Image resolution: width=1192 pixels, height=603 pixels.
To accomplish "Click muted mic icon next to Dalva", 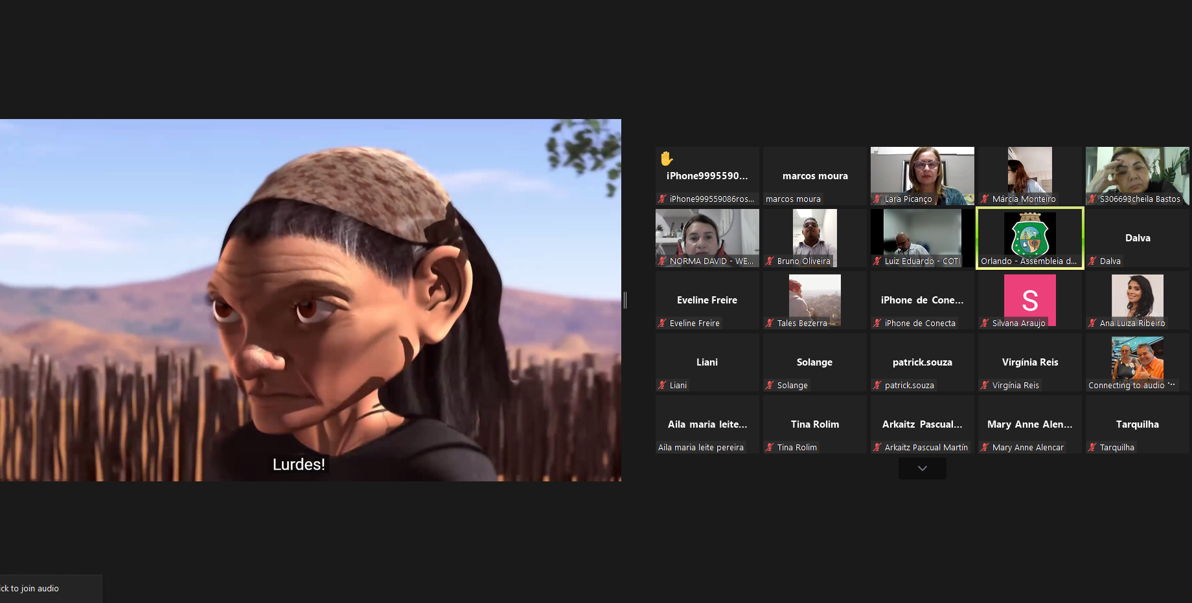I will click(x=1092, y=261).
